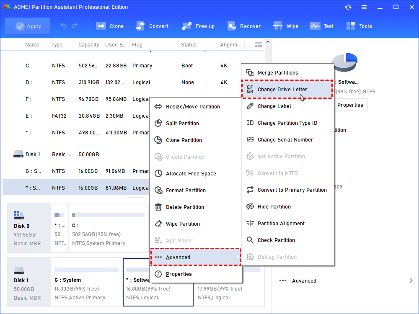Toggle the list view columns icon
The image size is (419, 314).
(x=259, y=45)
